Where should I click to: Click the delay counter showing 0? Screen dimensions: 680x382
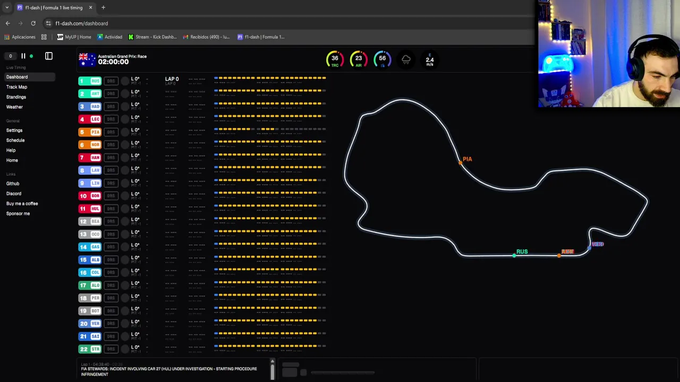tap(10, 56)
